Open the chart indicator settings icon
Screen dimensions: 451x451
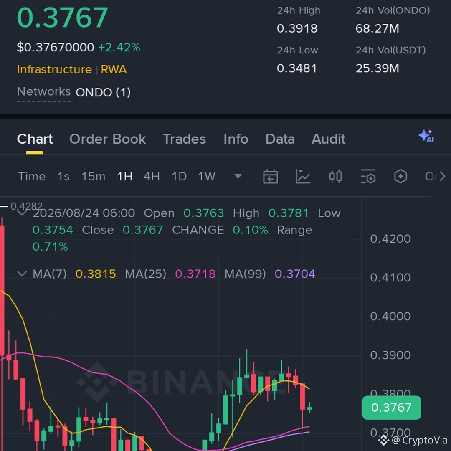click(368, 176)
